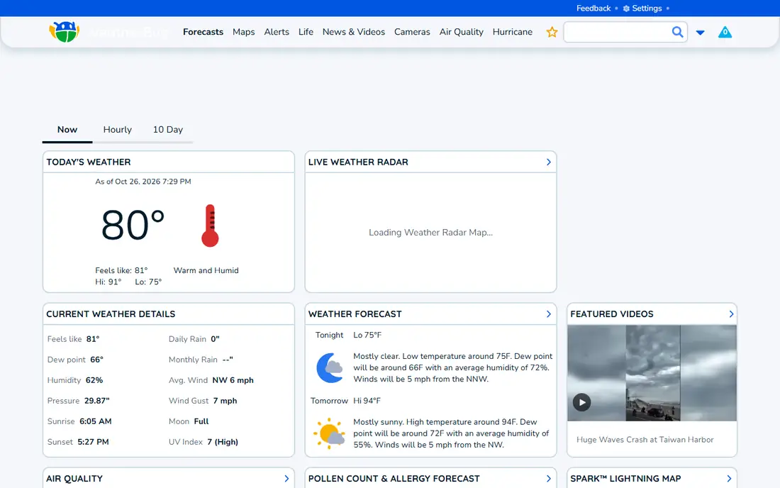Click the Moon Full value
Image resolution: width=780 pixels, height=488 pixels.
pyautogui.click(x=201, y=421)
